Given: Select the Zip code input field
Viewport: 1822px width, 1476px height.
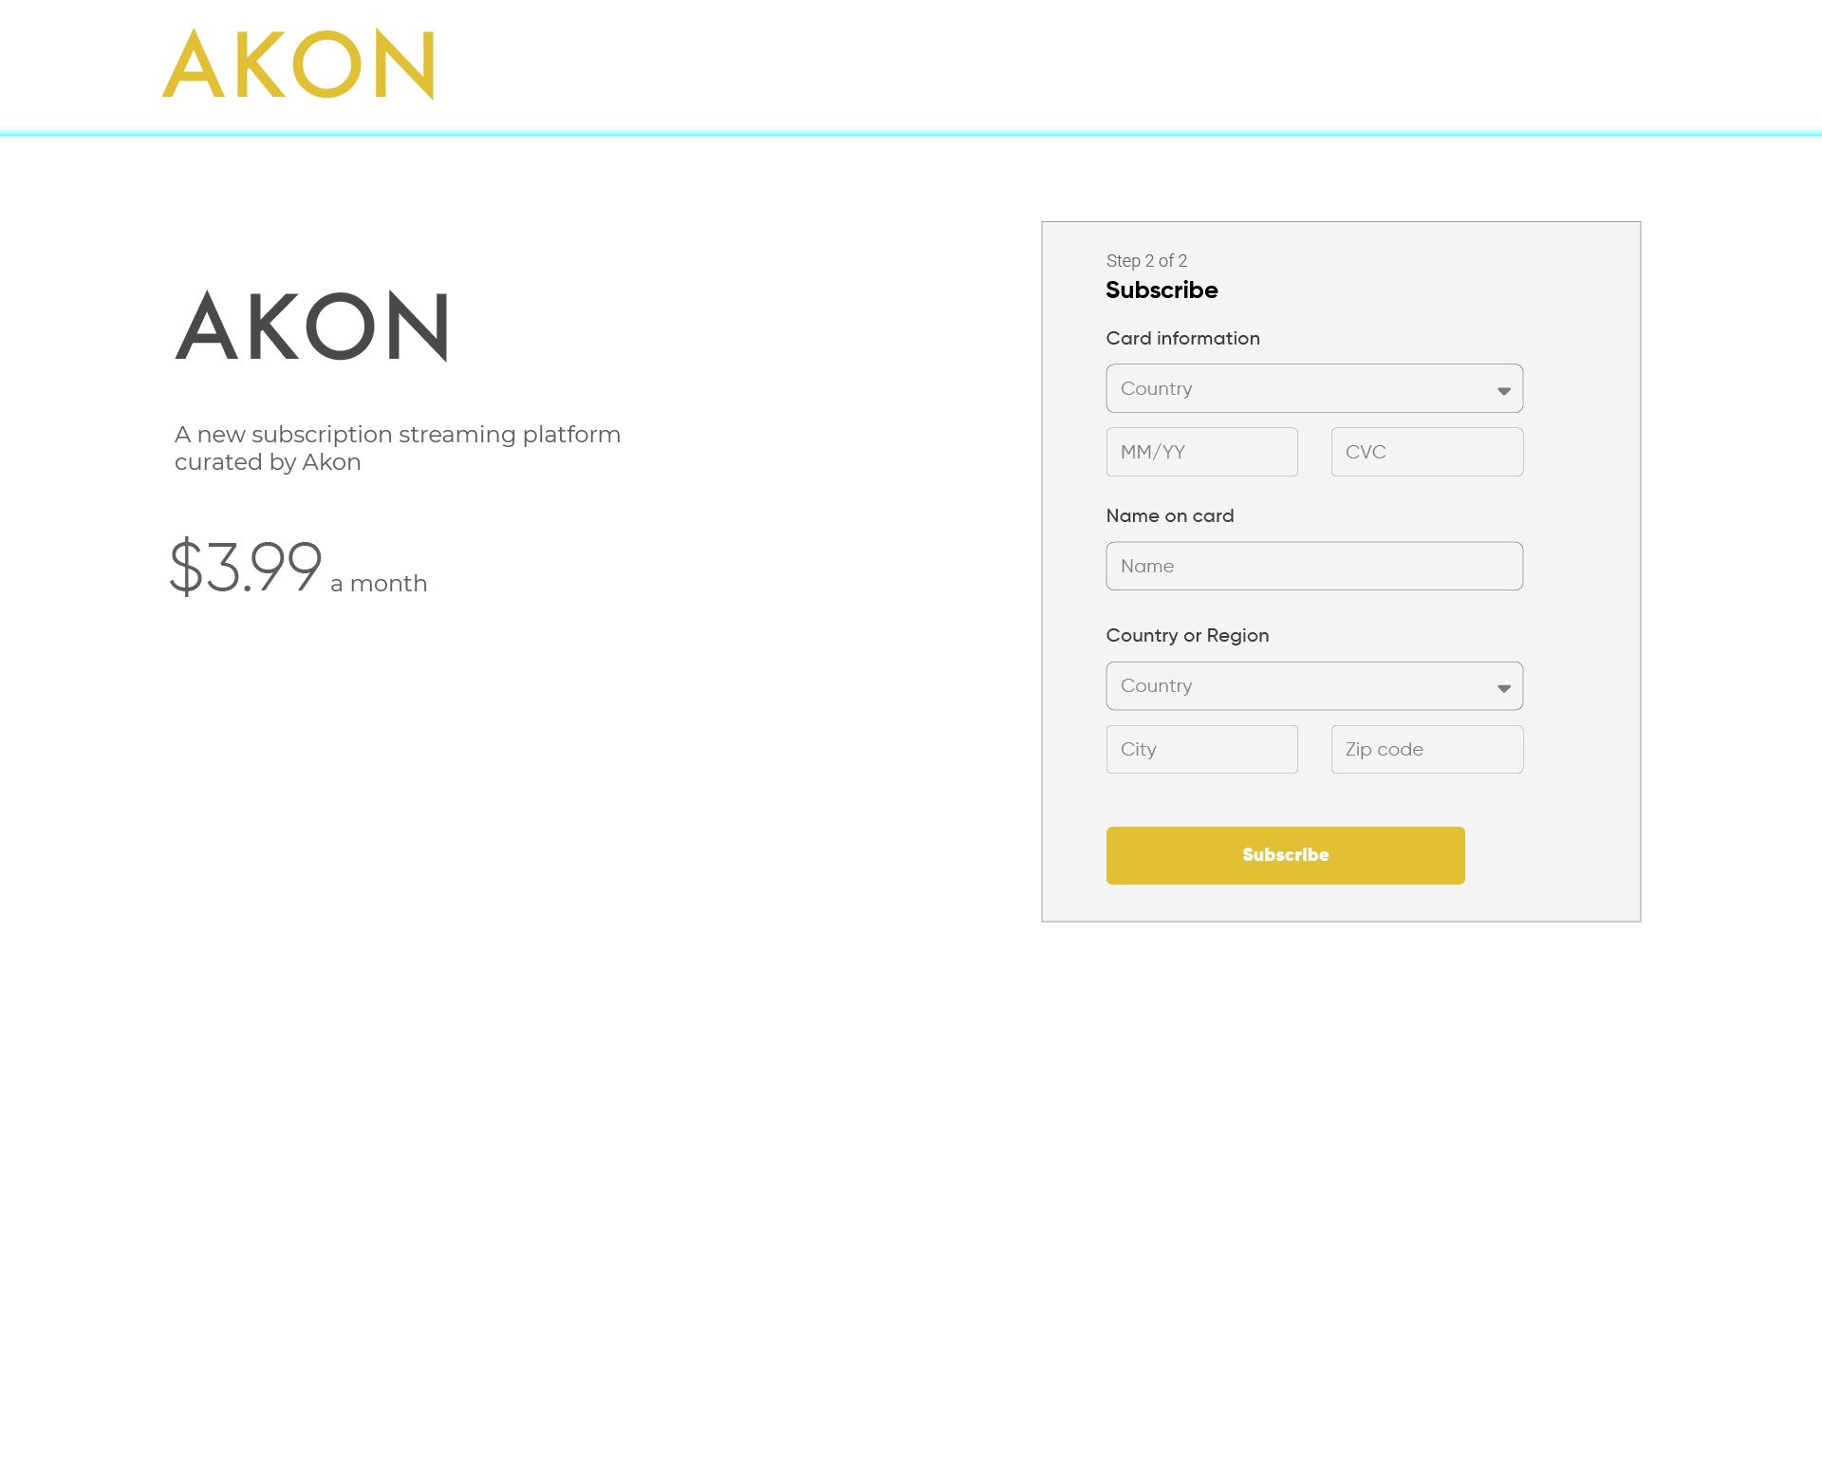Looking at the screenshot, I should 1427,749.
